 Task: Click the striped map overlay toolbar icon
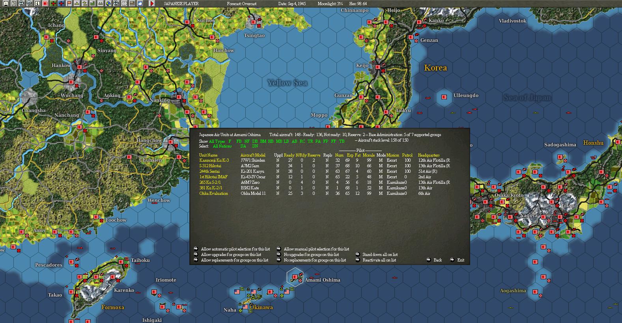pyautogui.click(x=132, y=4)
